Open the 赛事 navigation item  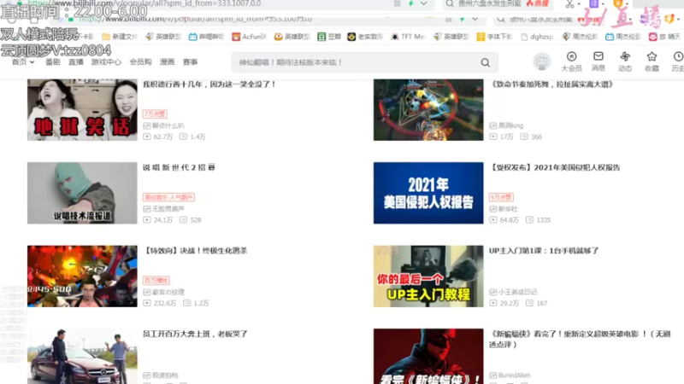point(190,61)
